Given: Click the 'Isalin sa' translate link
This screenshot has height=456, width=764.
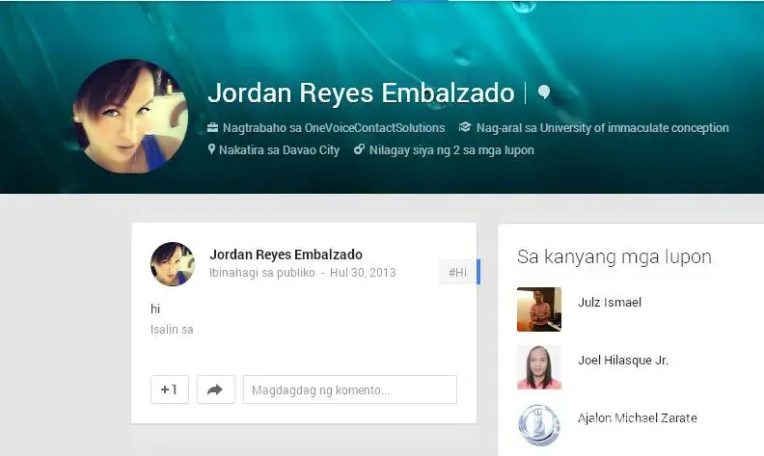Looking at the screenshot, I should [172, 330].
